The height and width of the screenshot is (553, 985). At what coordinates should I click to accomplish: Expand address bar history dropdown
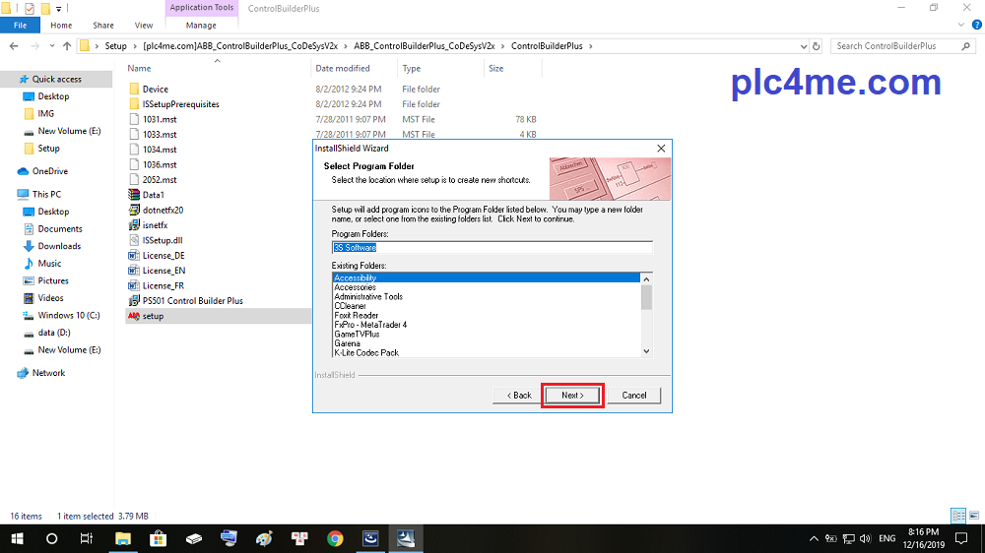(804, 46)
